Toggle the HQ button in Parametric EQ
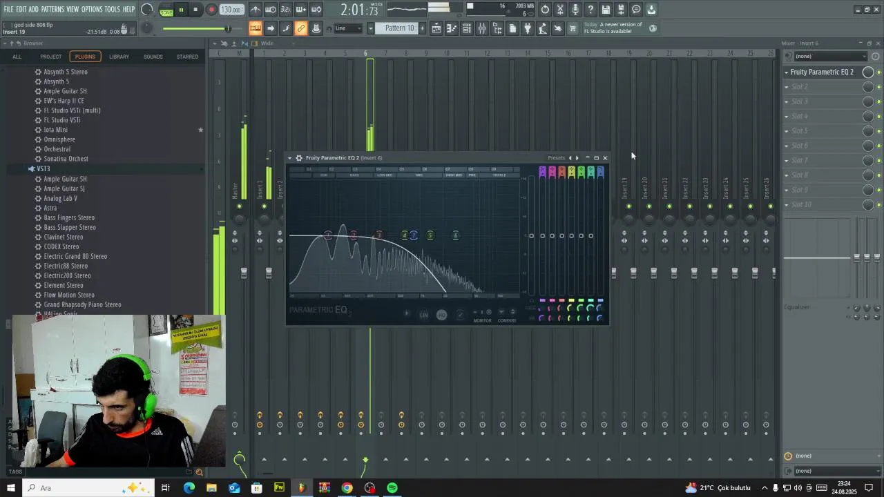 (x=441, y=315)
